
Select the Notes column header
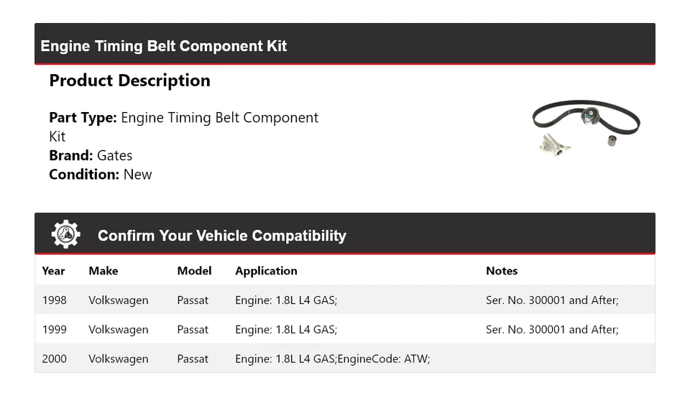coord(502,271)
